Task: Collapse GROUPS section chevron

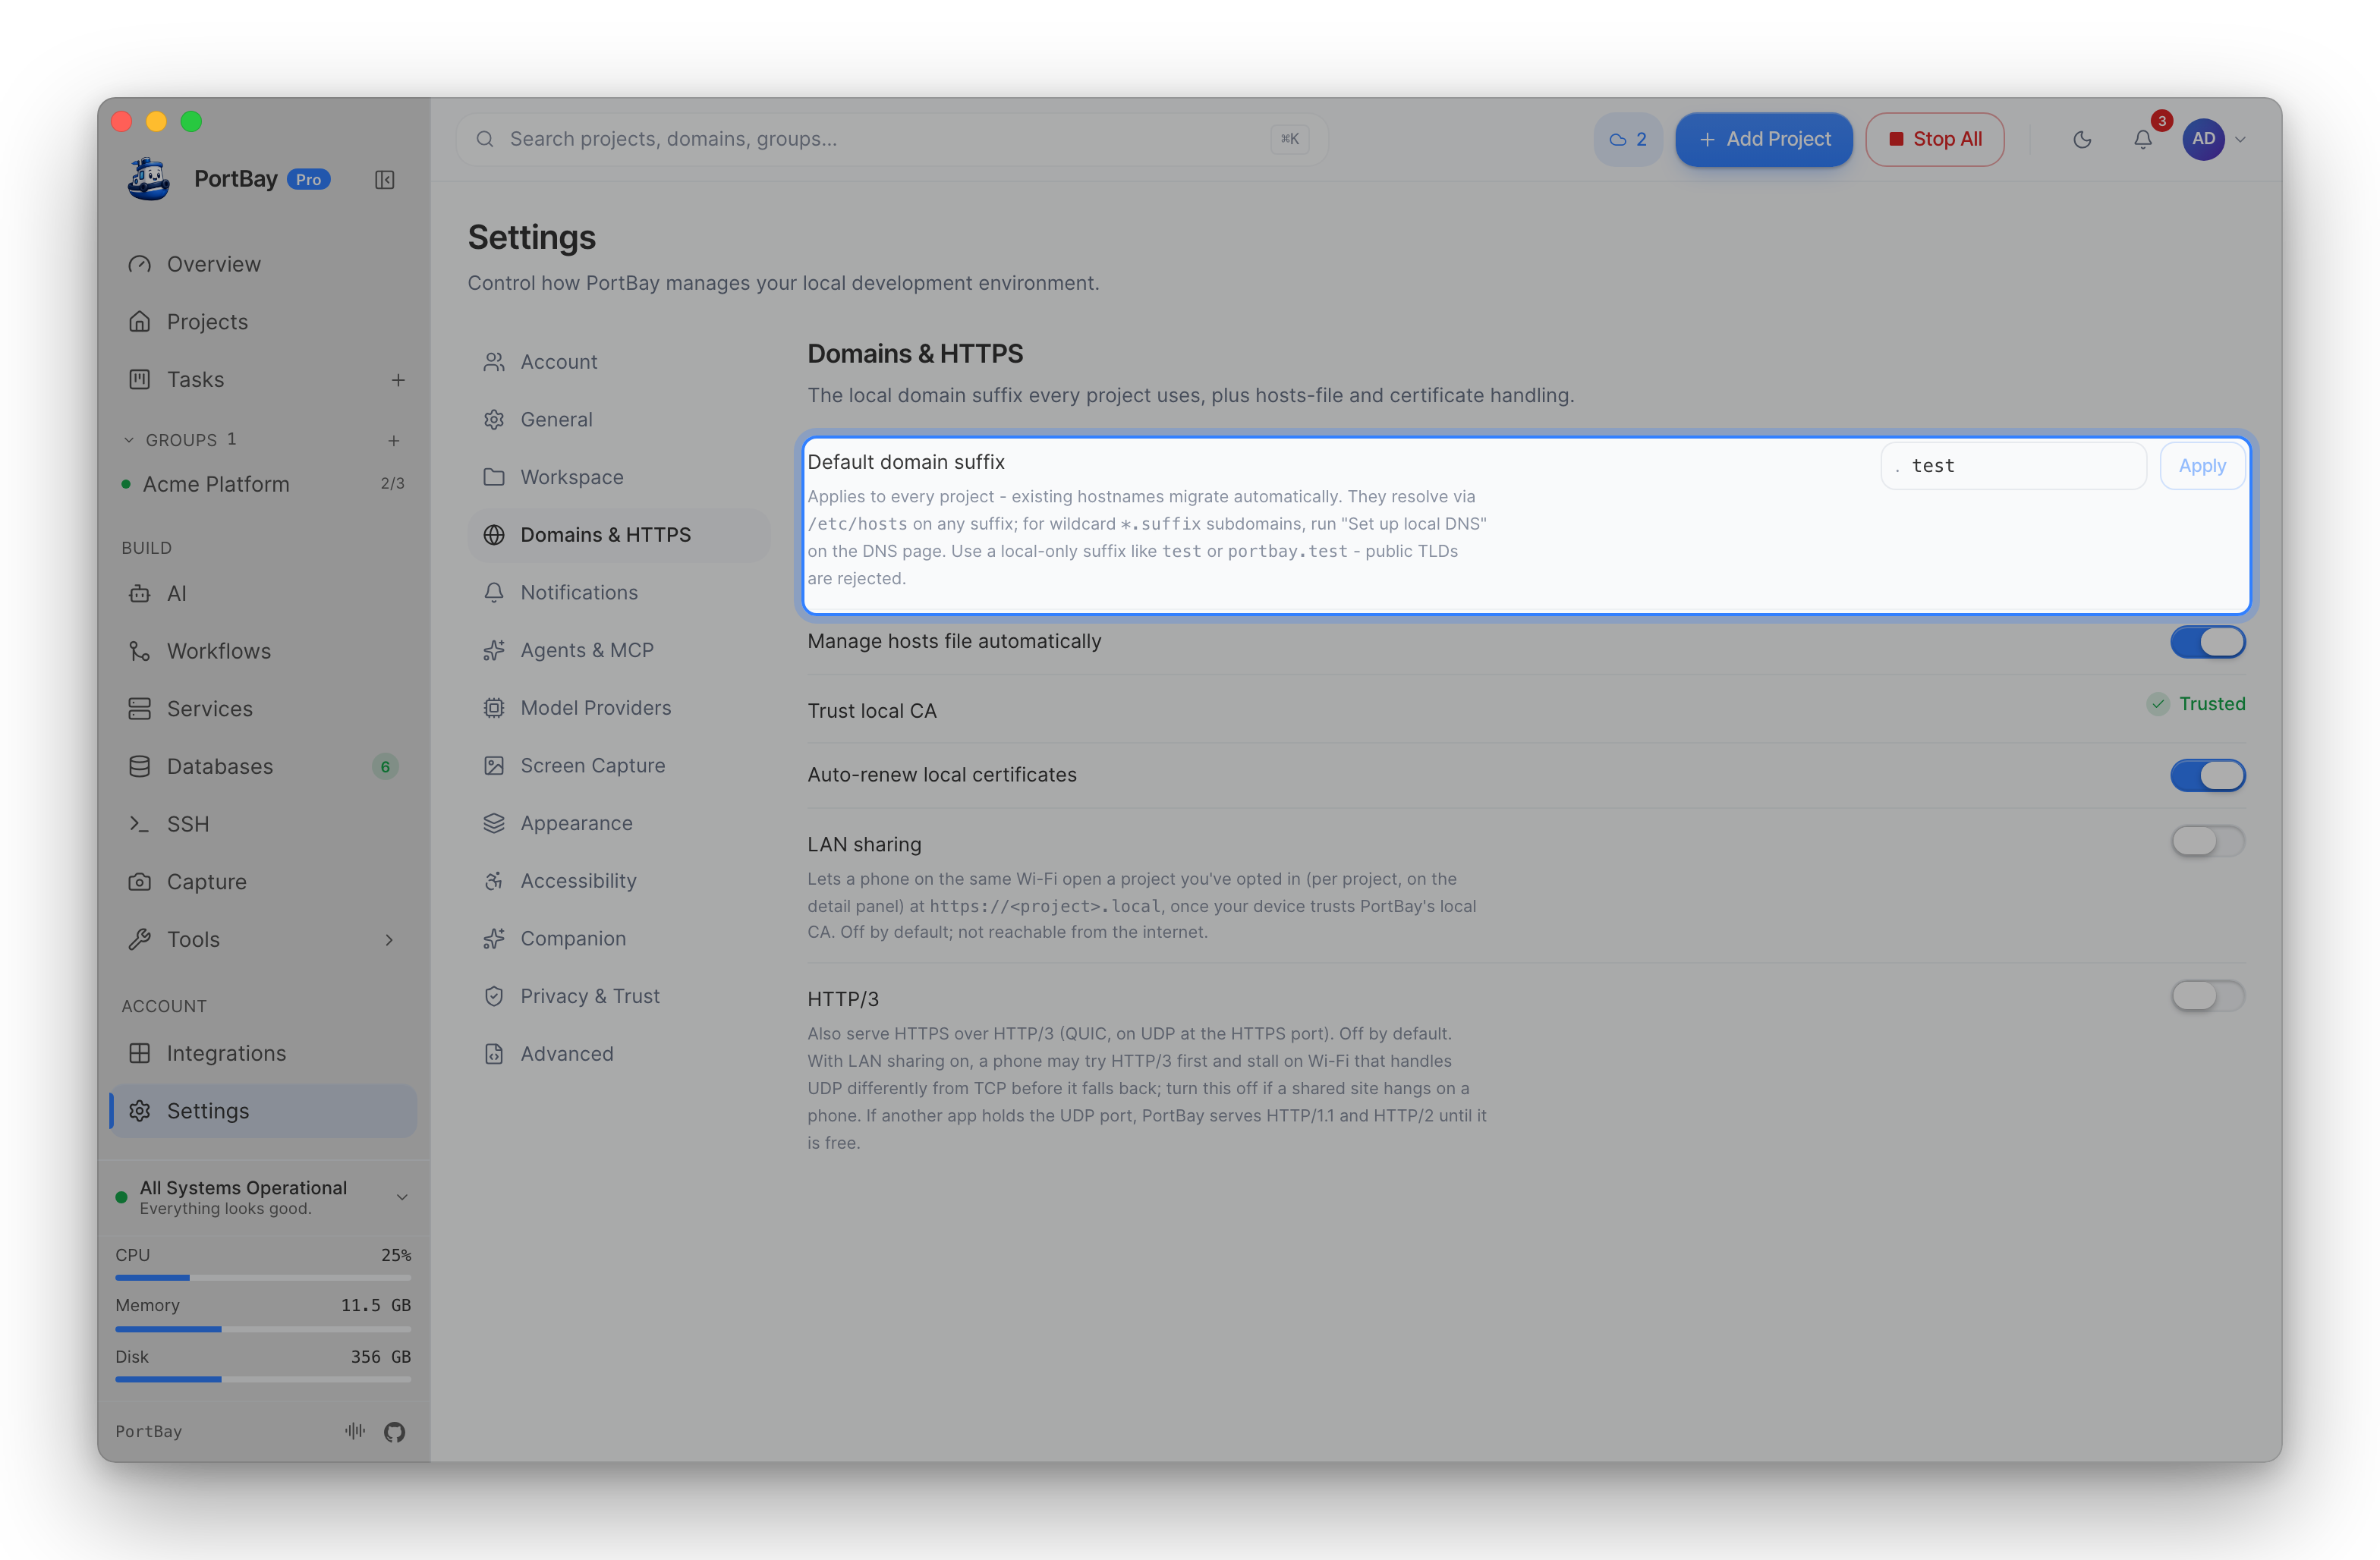Action: (x=128, y=440)
